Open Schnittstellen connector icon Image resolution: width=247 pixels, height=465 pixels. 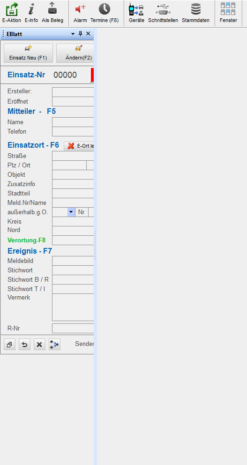click(x=163, y=9)
